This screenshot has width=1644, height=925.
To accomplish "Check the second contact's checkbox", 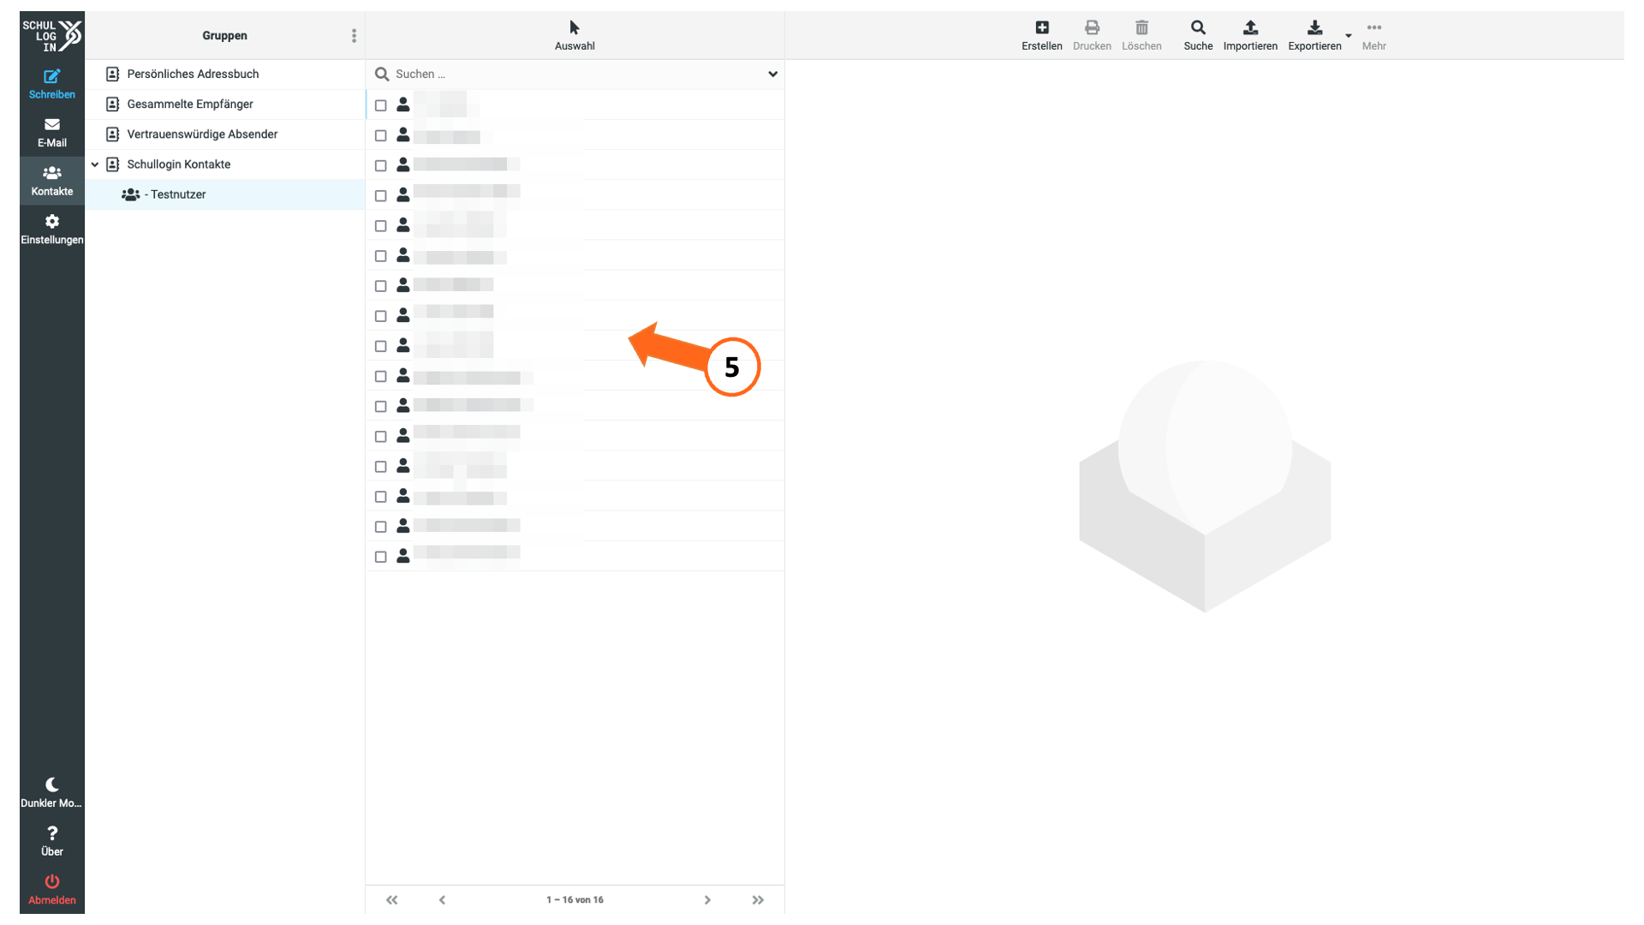I will tap(381, 135).
